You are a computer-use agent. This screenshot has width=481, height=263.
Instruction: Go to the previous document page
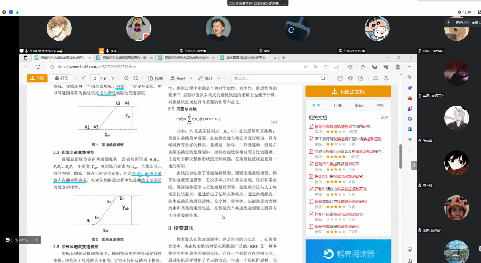84,78
